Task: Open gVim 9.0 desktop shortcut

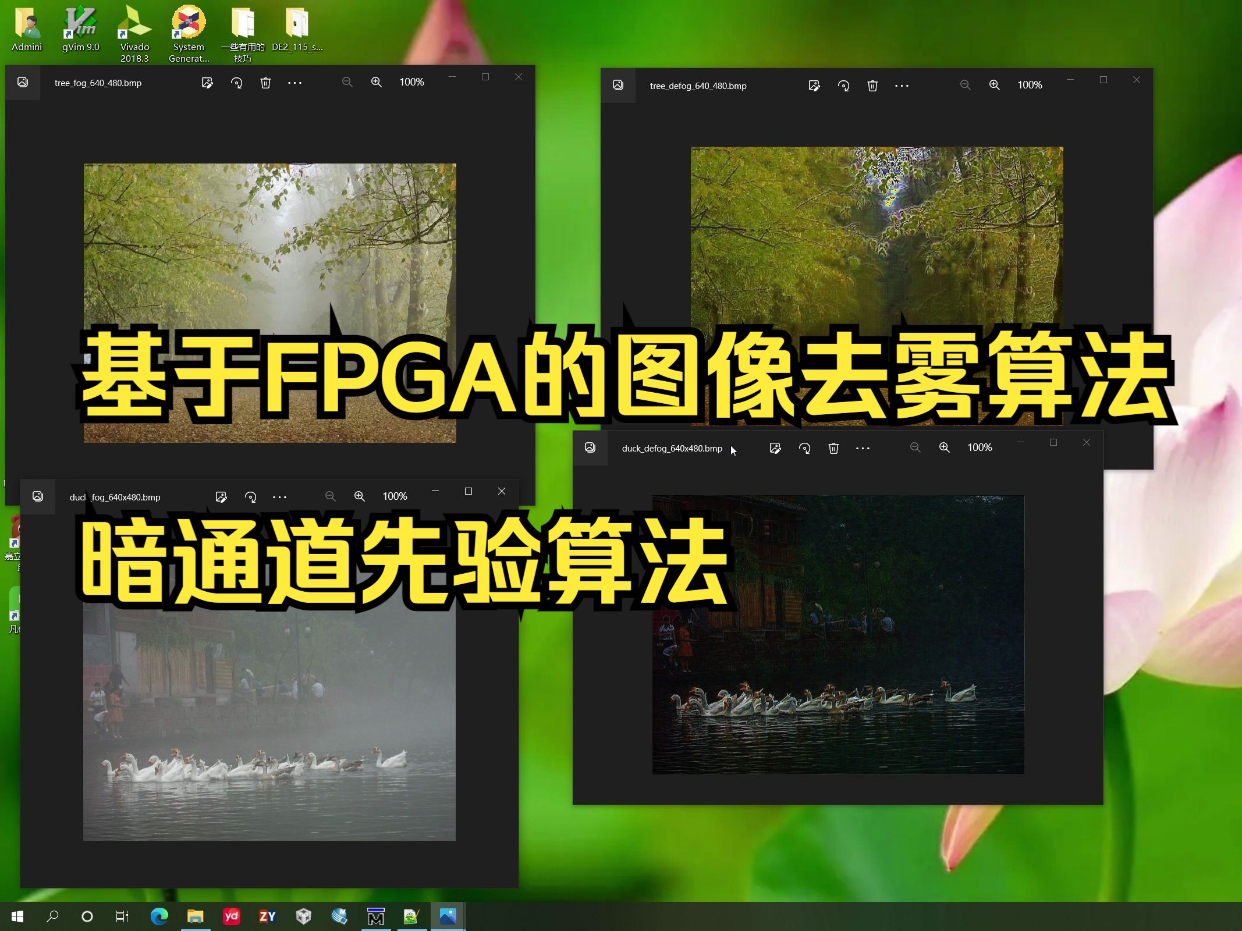Action: click(x=81, y=26)
